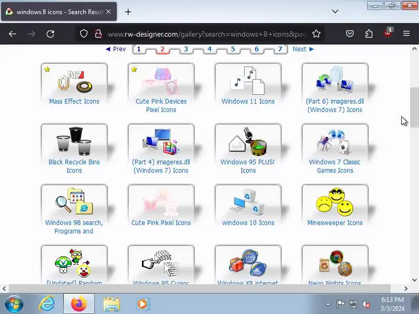Image resolution: width=419 pixels, height=314 pixels.
Task: Open windows 10 Icons text link
Action: tap(248, 223)
